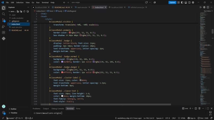Click the blue Update button
Viewport: 214px width, 120px height.
click(172, 2)
